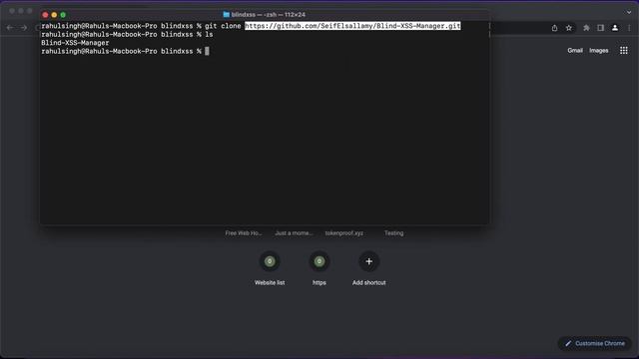639x359 pixels.
Task: Open https shortcut tile
Action: click(x=319, y=268)
